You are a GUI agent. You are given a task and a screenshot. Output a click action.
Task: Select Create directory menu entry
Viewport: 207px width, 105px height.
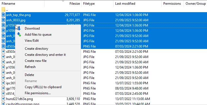[36, 49]
